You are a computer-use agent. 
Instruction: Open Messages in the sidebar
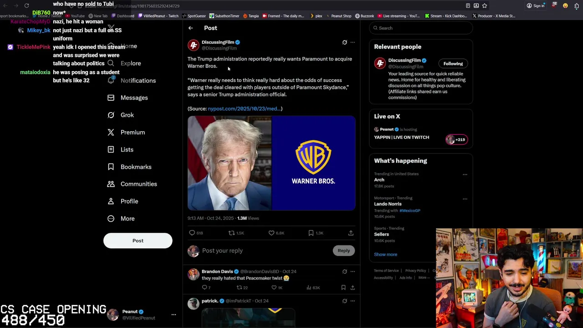(128, 98)
